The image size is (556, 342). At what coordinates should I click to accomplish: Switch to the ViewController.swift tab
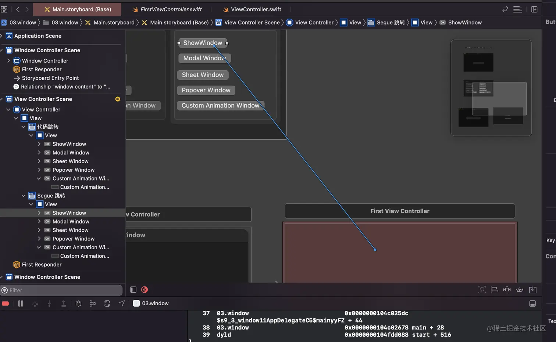point(252,9)
